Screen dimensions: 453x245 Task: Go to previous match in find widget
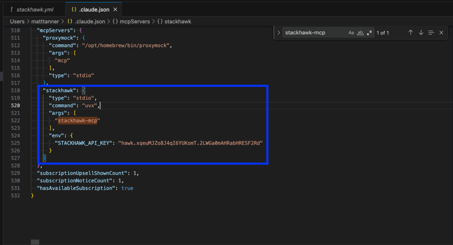click(x=411, y=33)
